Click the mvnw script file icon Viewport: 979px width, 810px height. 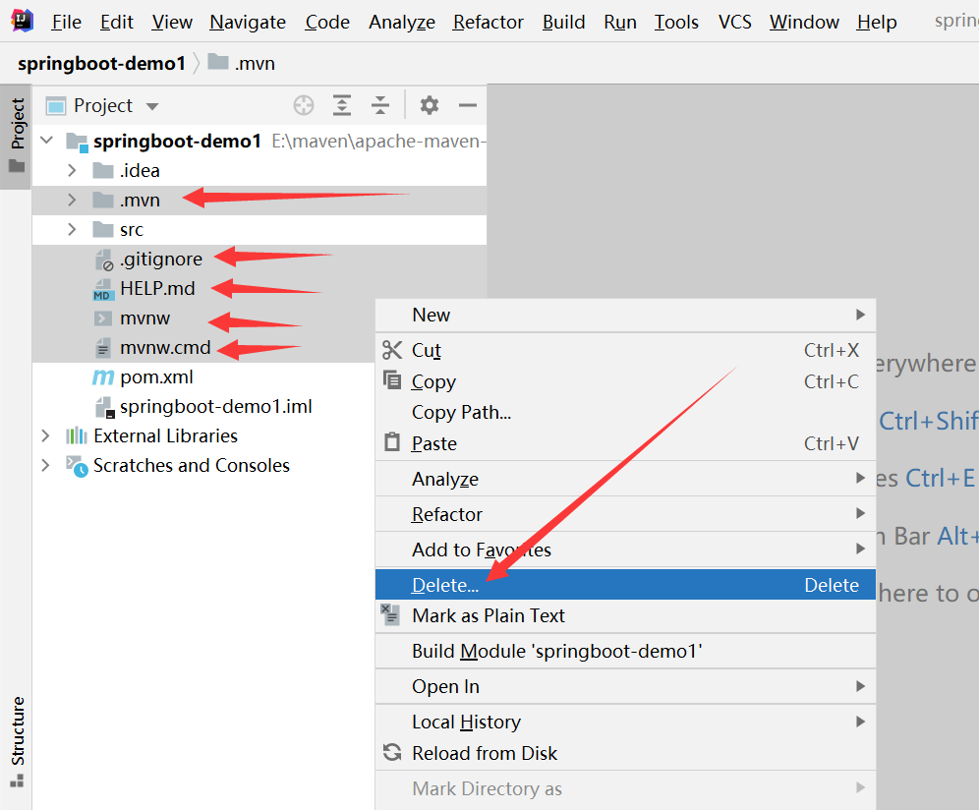(103, 318)
